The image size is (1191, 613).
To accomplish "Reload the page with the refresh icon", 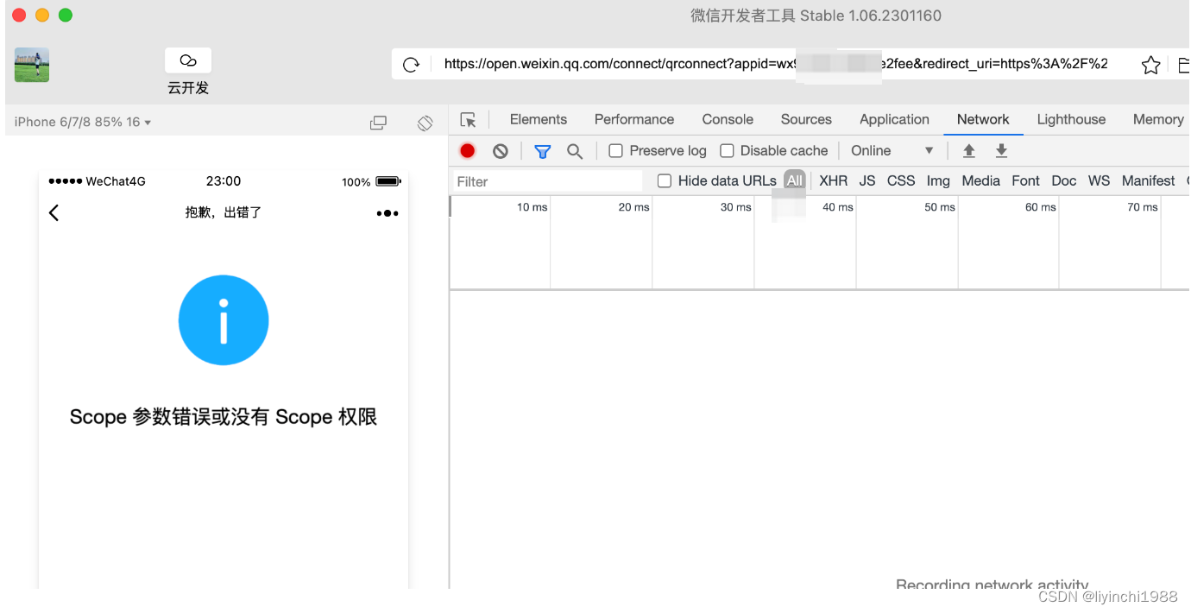I will [412, 65].
